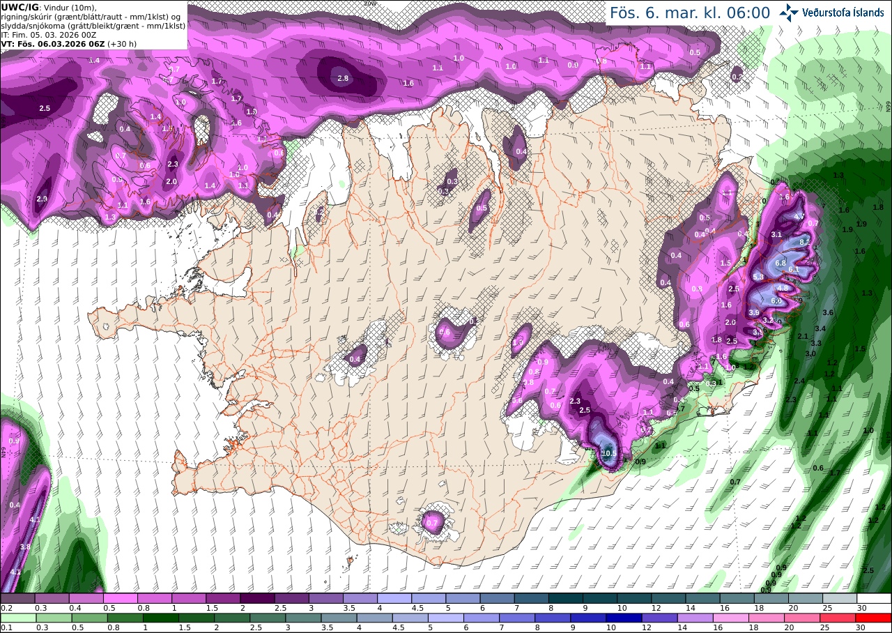Screen dimensions: 892x633
Task: Click the "5.3" value in eastern snow band
Action: (758, 277)
